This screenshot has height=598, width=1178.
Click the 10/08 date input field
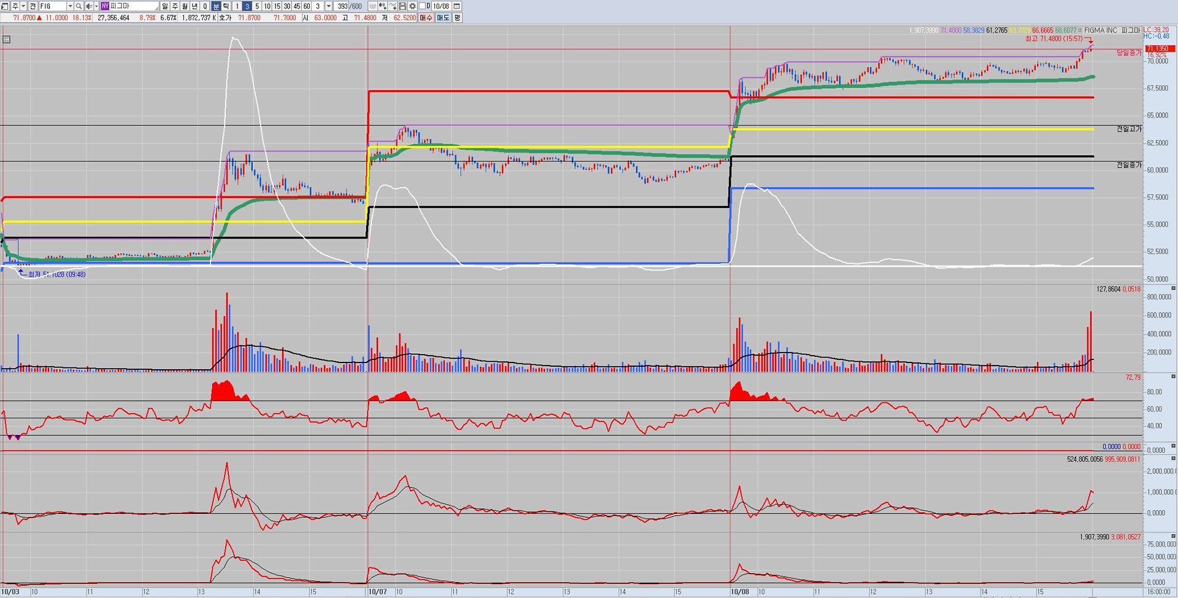pyautogui.click(x=441, y=6)
